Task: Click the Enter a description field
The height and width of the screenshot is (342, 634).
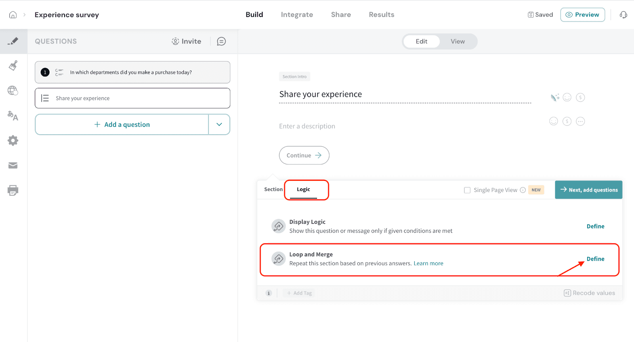Action: coord(307,126)
